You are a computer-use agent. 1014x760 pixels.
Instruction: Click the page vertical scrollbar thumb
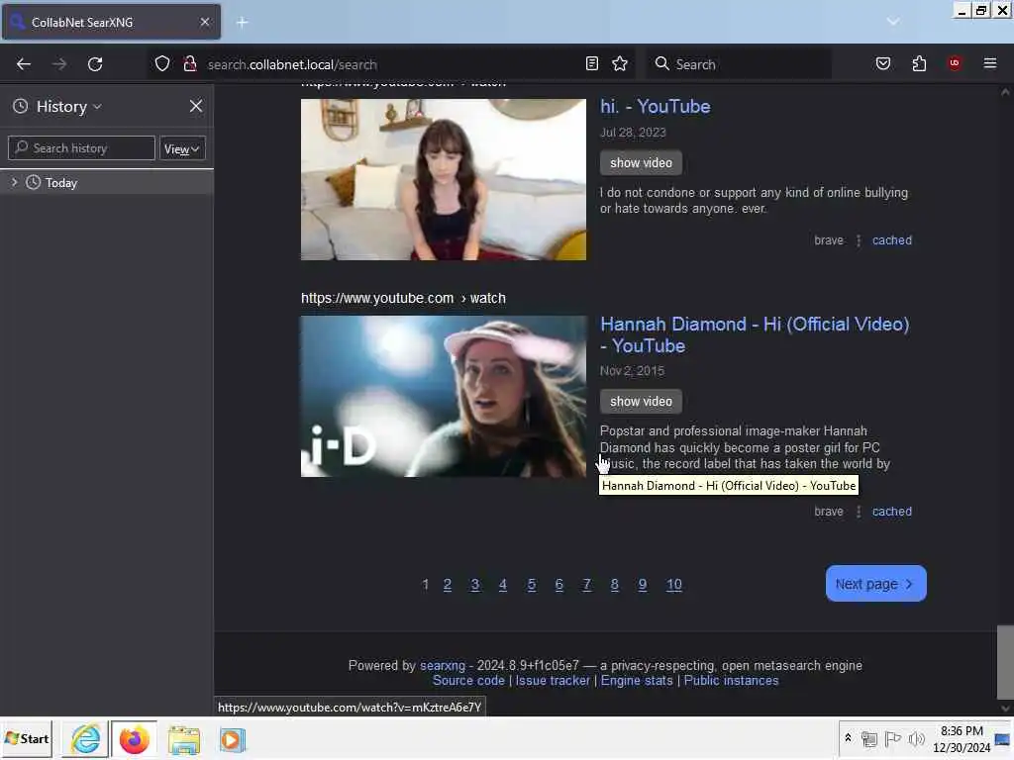click(x=1005, y=661)
